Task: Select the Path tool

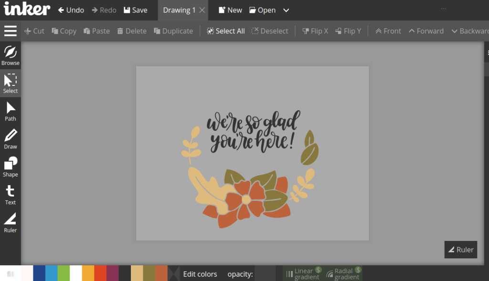Action: [10, 111]
